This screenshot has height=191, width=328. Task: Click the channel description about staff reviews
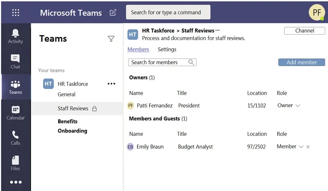[194, 38]
